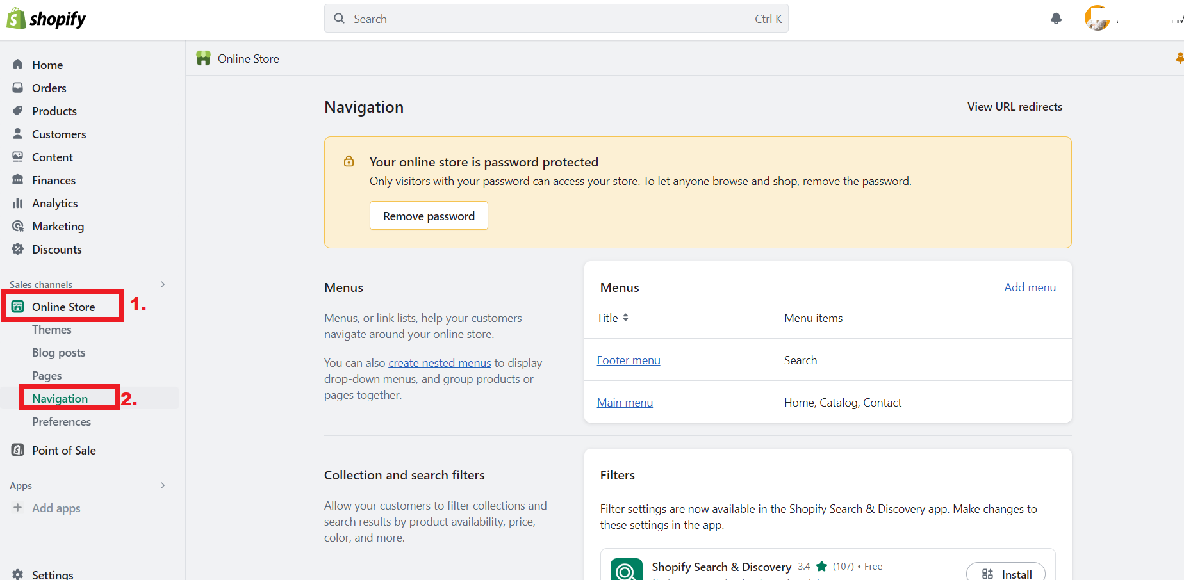
Task: Click the Orders inbox icon
Action: (18, 88)
